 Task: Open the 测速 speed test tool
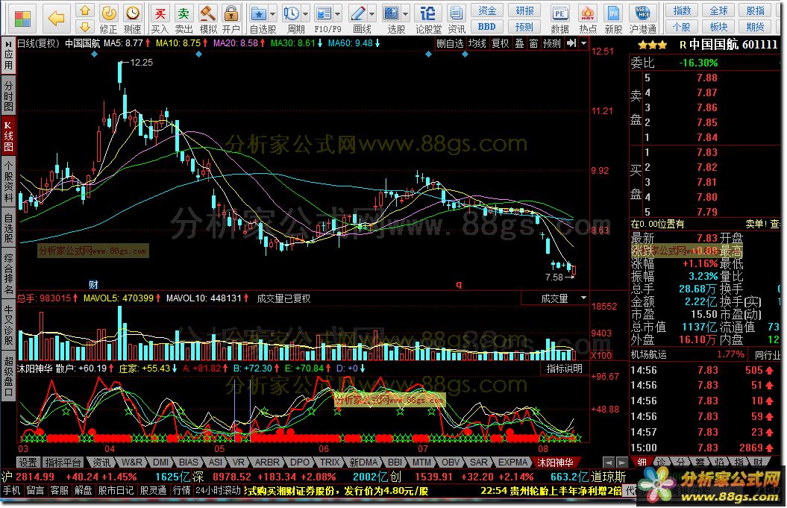pyautogui.click(x=133, y=19)
